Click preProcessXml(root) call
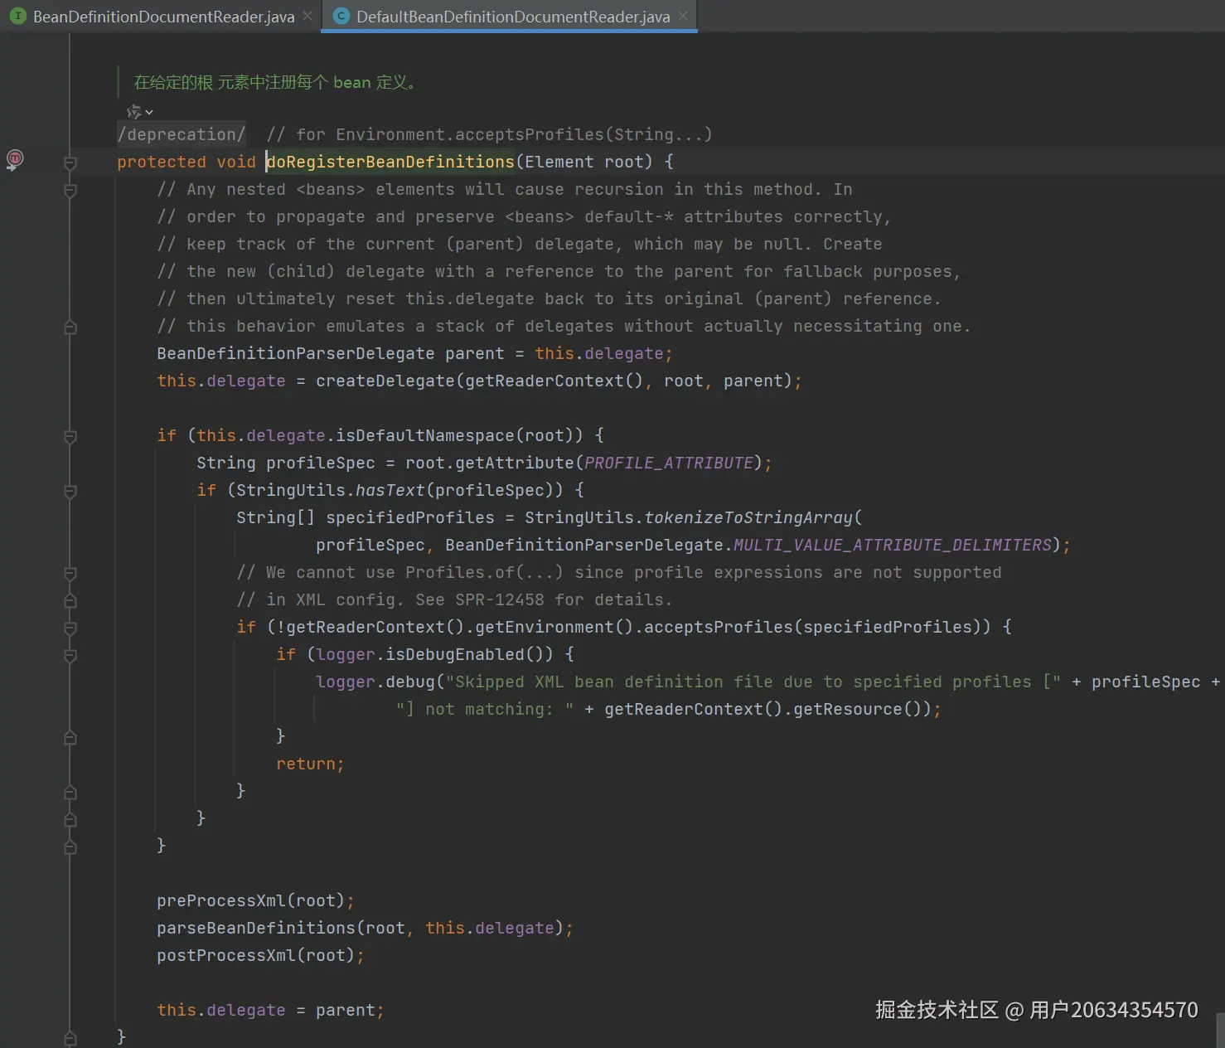Screen dimensions: 1225x1048 [251, 900]
